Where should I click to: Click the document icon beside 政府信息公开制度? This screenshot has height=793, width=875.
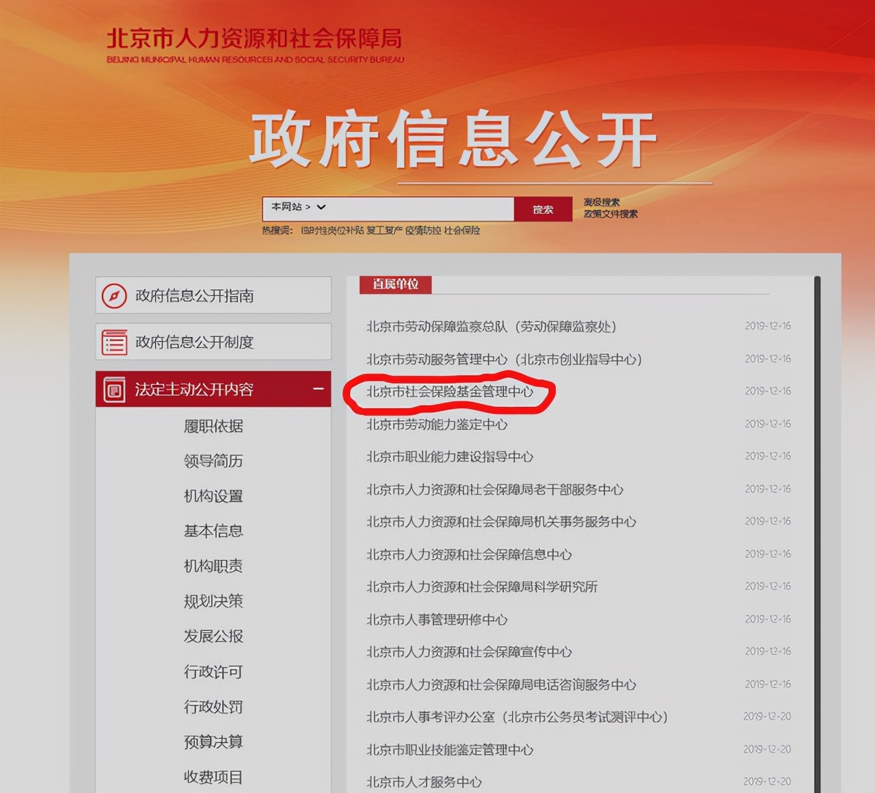point(113,341)
